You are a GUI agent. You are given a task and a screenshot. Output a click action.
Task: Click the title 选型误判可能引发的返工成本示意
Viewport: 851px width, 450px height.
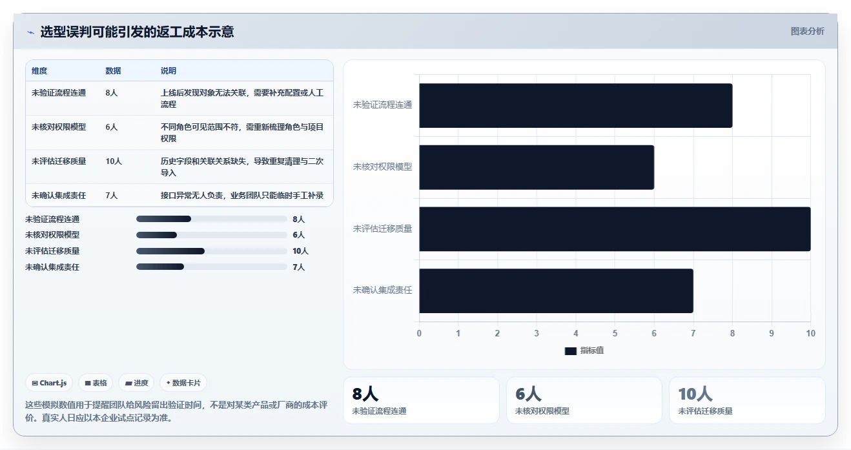[137, 32]
